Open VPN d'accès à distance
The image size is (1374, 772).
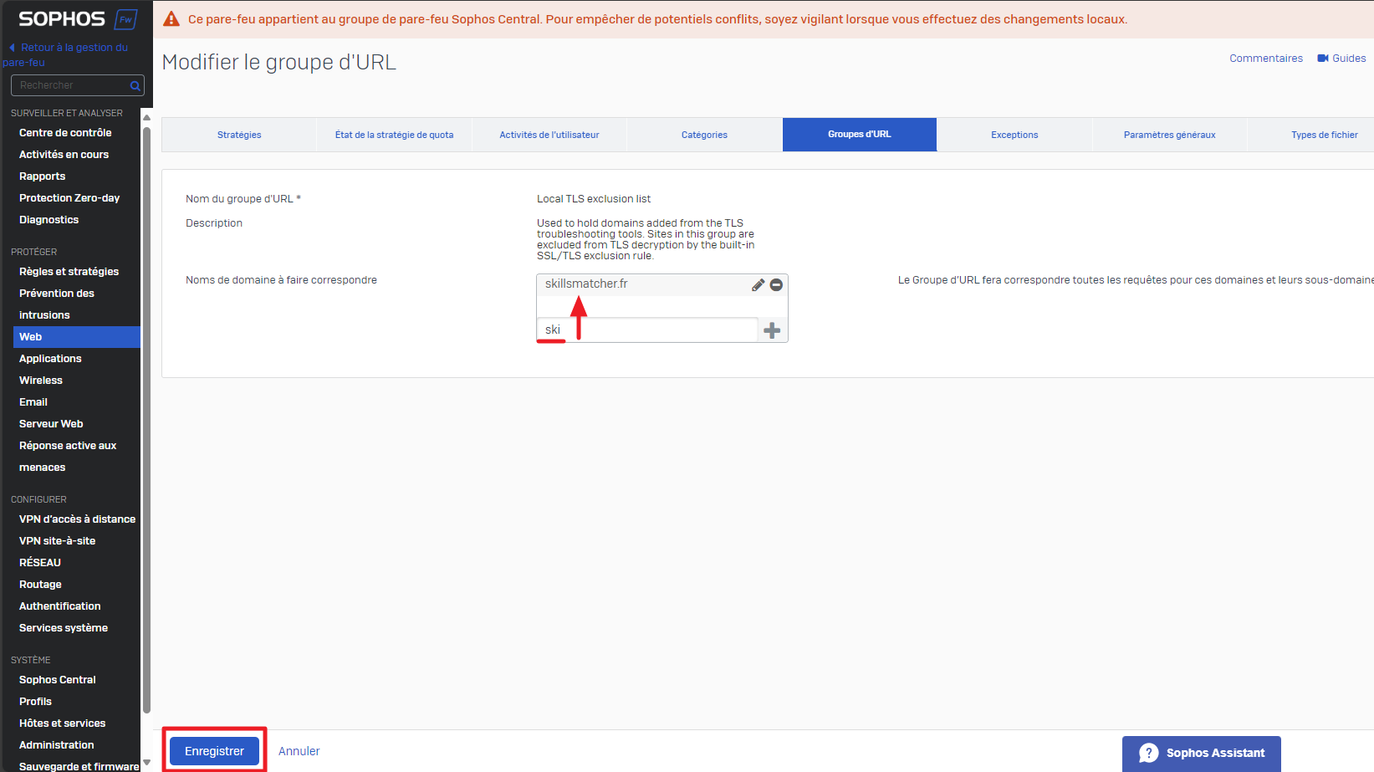(77, 519)
